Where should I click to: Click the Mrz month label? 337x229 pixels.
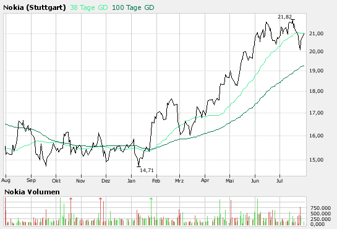pos(179,181)
